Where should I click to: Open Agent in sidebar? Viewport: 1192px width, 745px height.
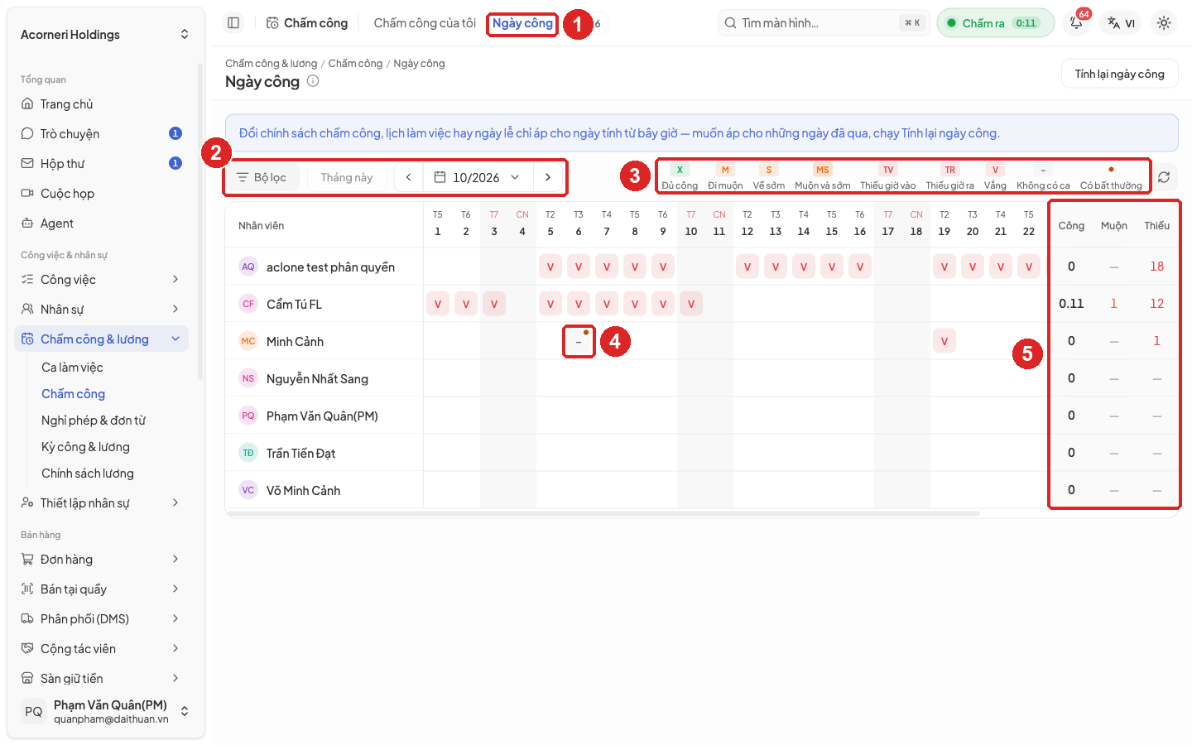coord(101,223)
